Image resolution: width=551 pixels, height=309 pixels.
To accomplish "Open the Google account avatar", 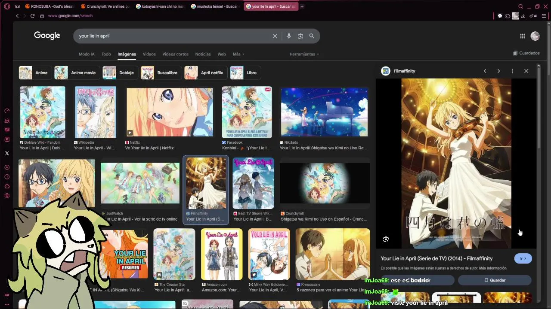I will click(x=535, y=36).
